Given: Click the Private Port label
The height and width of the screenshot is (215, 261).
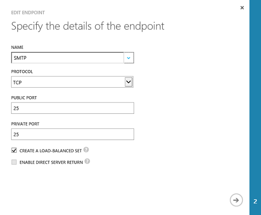Looking at the screenshot, I should click(x=25, y=124).
